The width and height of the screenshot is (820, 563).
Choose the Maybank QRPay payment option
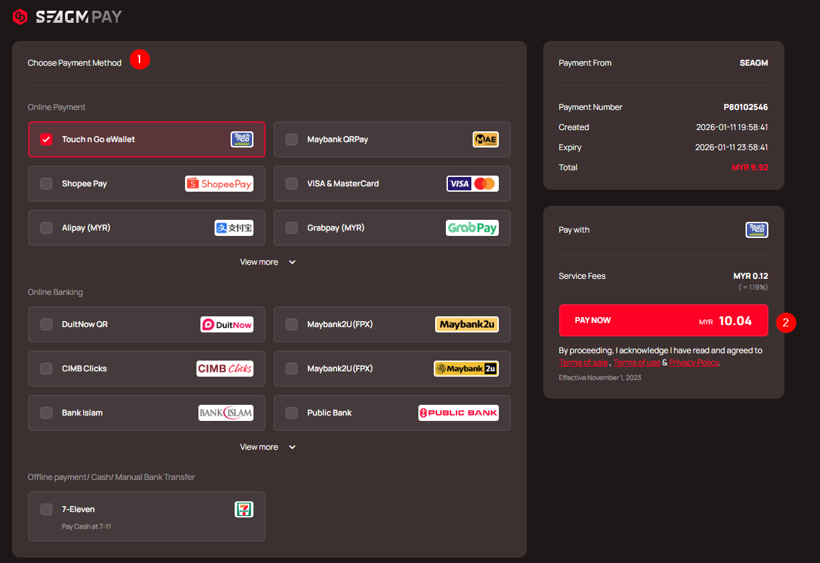pyautogui.click(x=338, y=139)
